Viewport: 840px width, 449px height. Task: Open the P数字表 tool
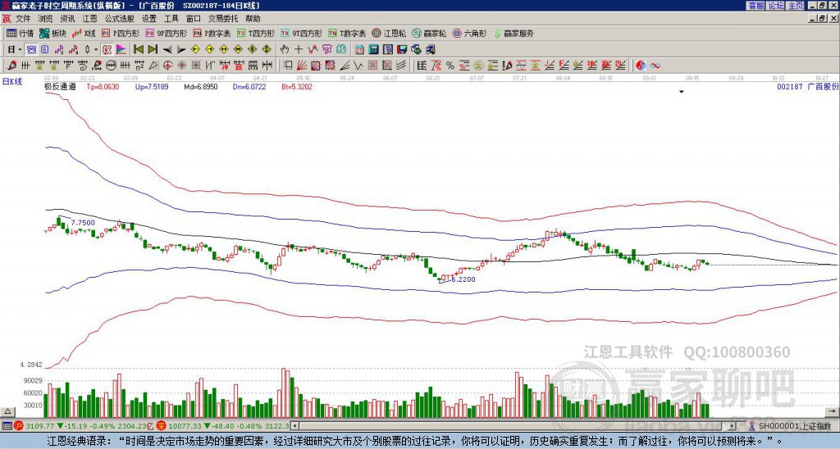(x=212, y=33)
